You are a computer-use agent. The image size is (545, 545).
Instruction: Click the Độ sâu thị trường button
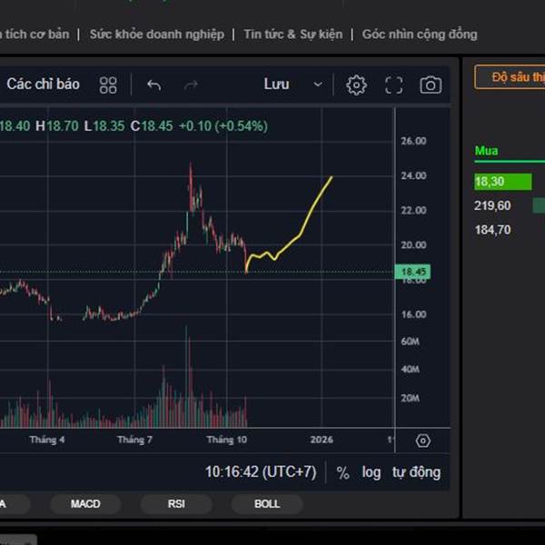click(510, 77)
